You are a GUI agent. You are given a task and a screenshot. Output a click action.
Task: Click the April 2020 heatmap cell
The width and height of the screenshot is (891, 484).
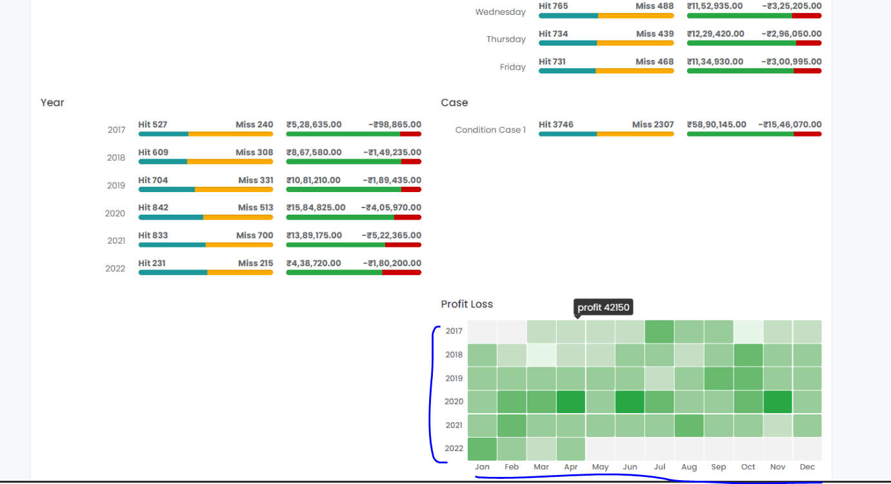570,402
